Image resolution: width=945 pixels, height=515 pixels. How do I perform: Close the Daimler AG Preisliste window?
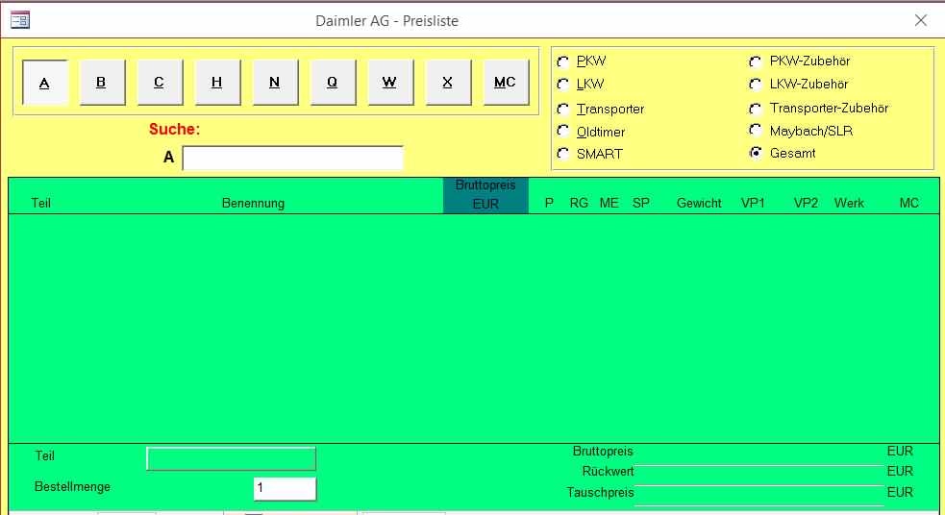point(921,20)
